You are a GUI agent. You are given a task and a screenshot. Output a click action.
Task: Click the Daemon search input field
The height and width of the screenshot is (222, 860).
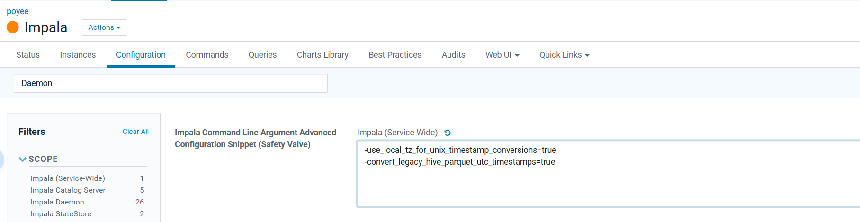[x=170, y=83]
